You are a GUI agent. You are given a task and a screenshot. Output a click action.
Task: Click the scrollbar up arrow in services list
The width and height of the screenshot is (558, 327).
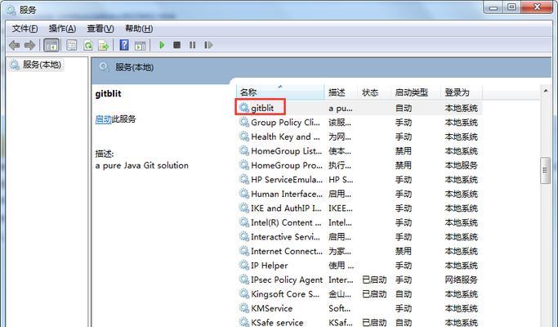pyautogui.click(x=546, y=91)
